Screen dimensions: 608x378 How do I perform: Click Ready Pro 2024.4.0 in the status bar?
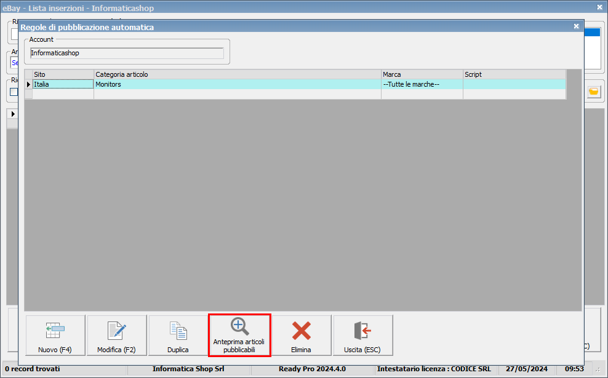(x=312, y=369)
